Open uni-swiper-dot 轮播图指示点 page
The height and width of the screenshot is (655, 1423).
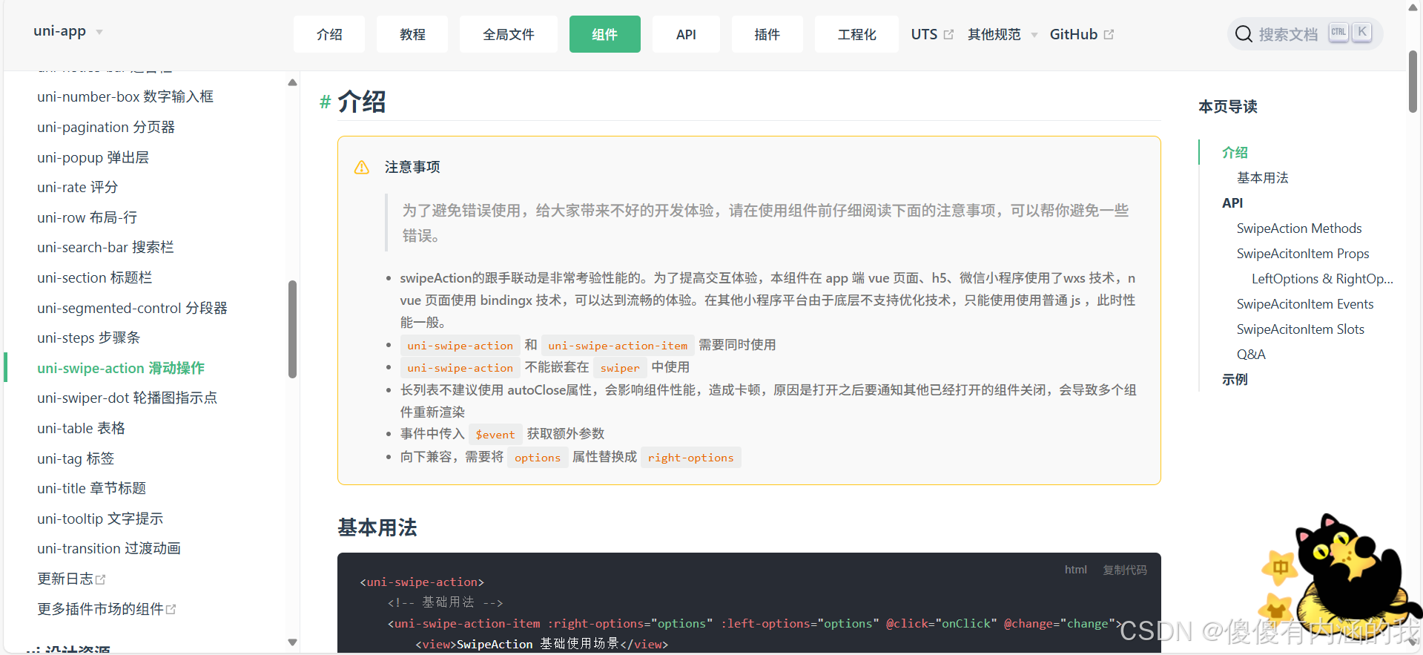click(127, 398)
